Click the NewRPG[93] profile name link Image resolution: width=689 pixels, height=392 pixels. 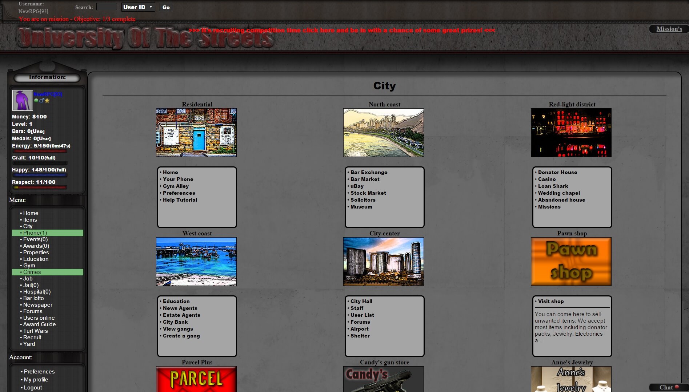click(x=48, y=94)
